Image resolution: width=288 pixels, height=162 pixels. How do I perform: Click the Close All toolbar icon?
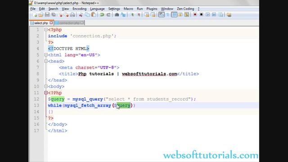pos(66,15)
